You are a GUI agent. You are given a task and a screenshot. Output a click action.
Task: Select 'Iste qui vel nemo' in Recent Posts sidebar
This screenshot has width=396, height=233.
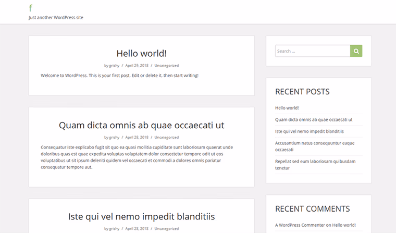(x=309, y=131)
